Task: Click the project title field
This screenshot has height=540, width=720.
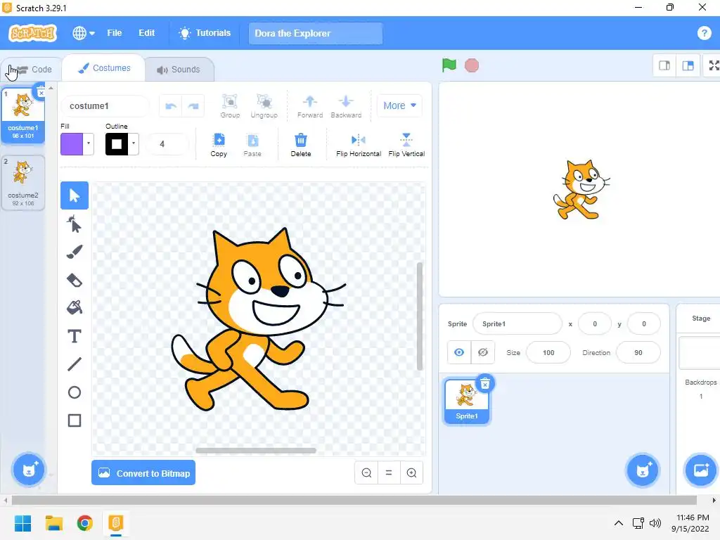Action: click(x=316, y=34)
